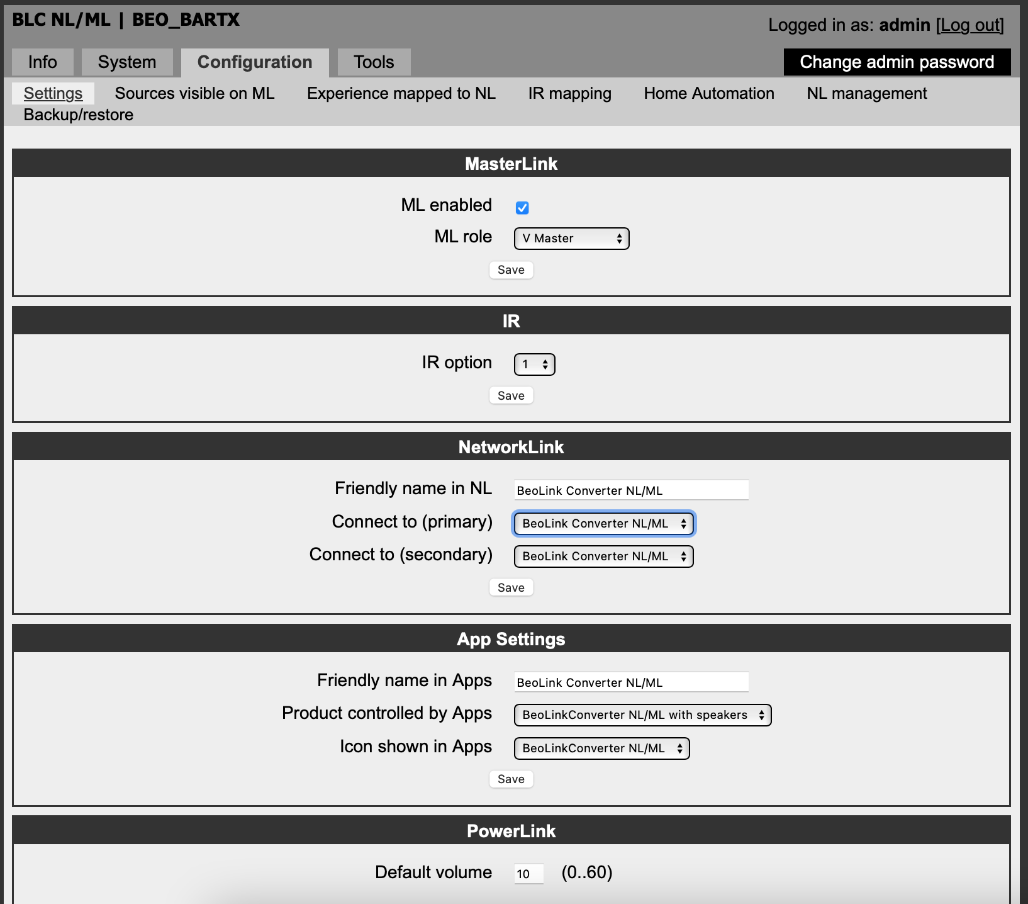Open Sources visible on ML
The height and width of the screenshot is (904, 1028).
click(194, 93)
